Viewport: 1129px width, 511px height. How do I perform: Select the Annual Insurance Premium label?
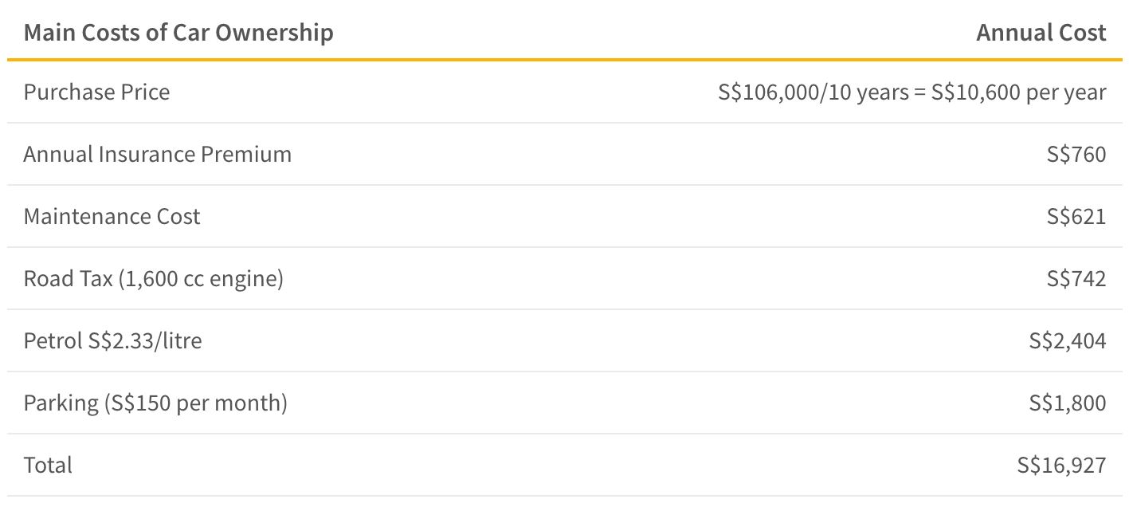158,154
